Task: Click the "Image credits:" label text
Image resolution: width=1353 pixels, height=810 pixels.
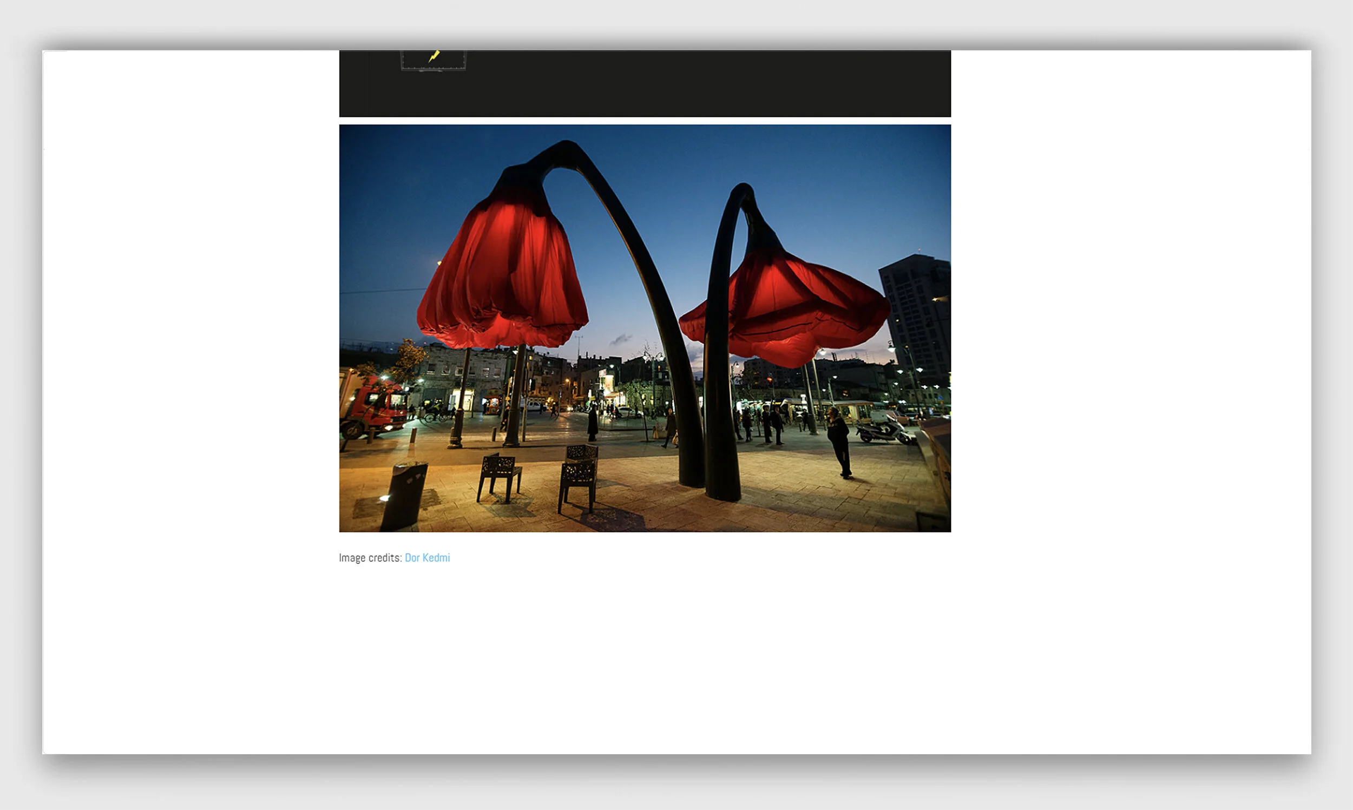Action: point(370,557)
